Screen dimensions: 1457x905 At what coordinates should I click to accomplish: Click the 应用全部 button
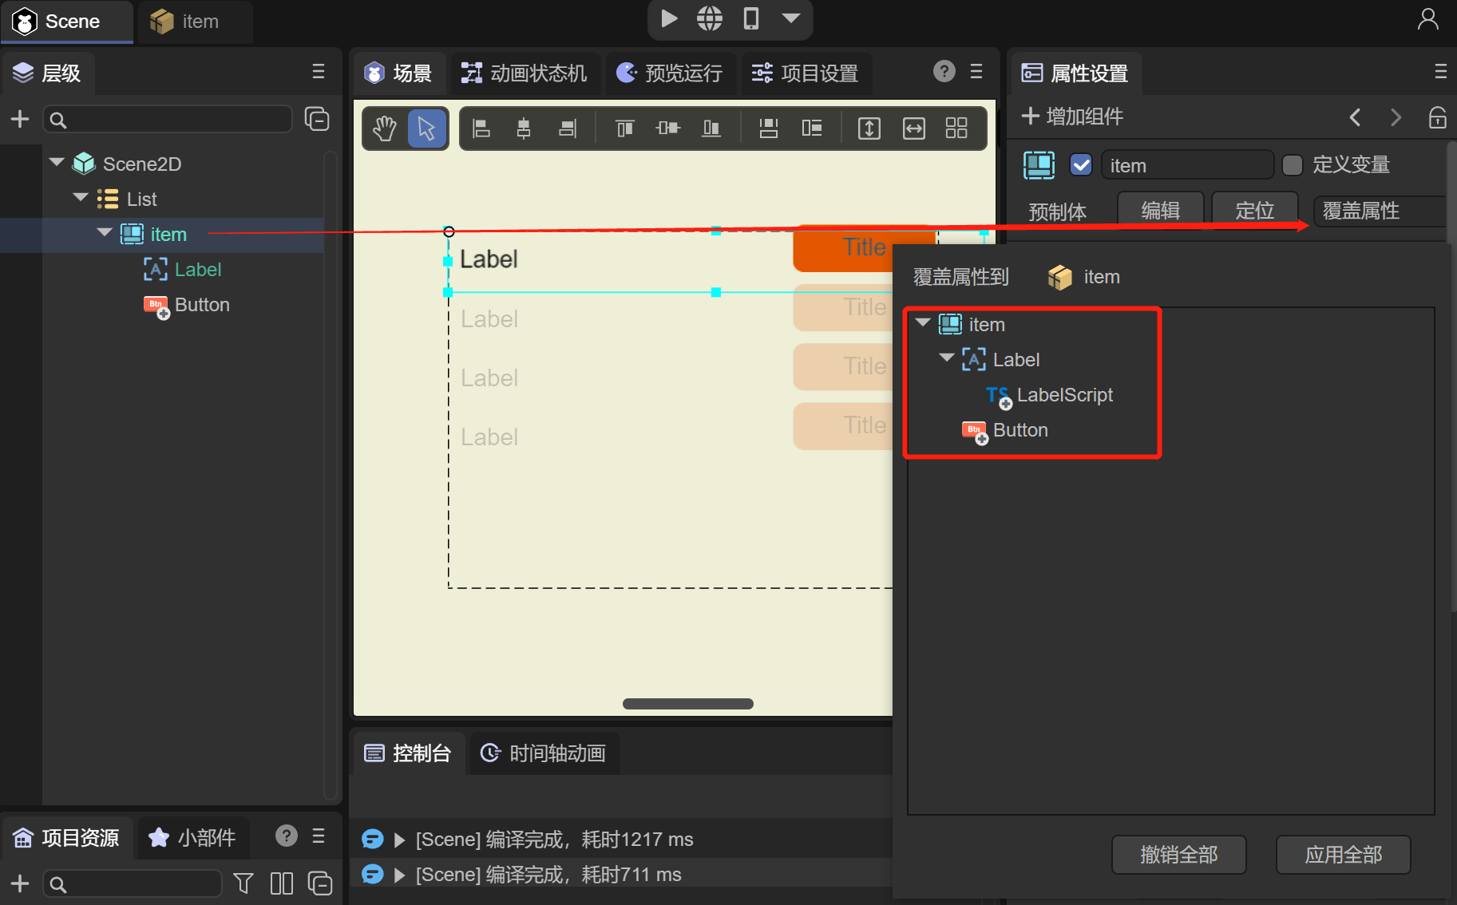pyautogui.click(x=1343, y=855)
